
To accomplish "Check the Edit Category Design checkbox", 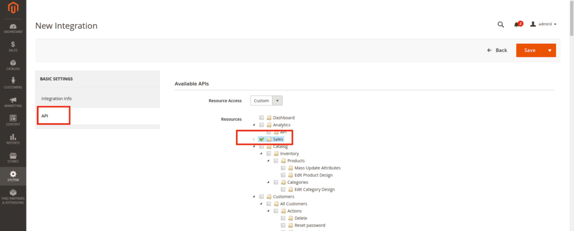I will (x=283, y=190).
